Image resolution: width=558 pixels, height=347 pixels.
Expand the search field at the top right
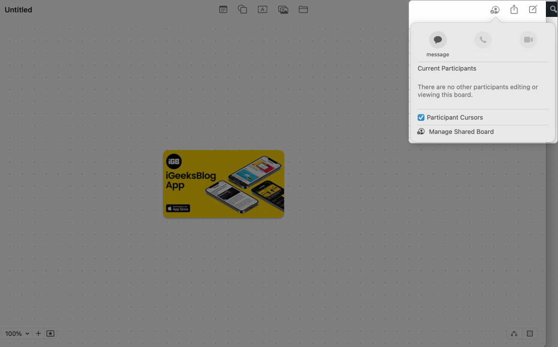click(552, 9)
